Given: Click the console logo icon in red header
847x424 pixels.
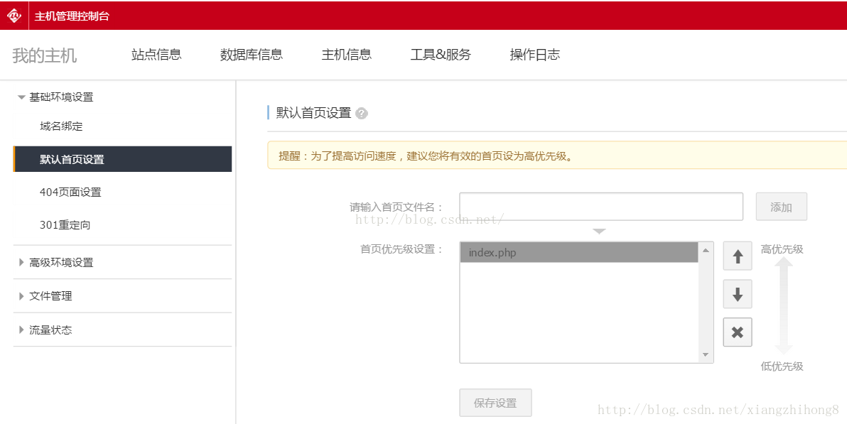Looking at the screenshot, I should pyautogui.click(x=14, y=16).
